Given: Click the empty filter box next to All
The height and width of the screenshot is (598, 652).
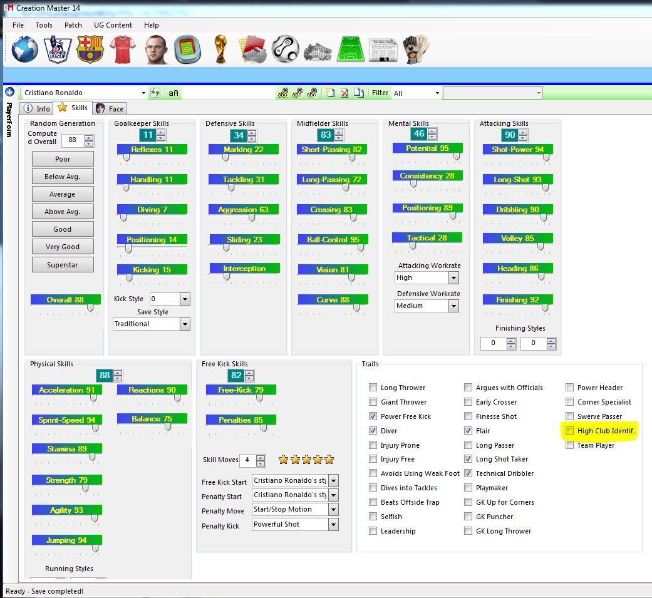Looking at the screenshot, I should 493,93.
